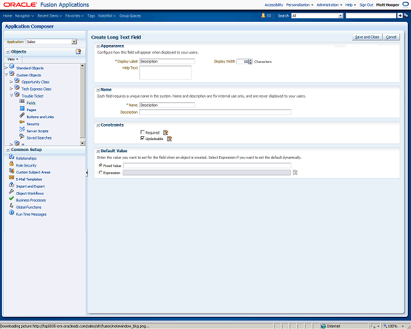This screenshot has height=329, width=411.
Task: Click the Trouble Ticket object icon
Action: coord(17,94)
